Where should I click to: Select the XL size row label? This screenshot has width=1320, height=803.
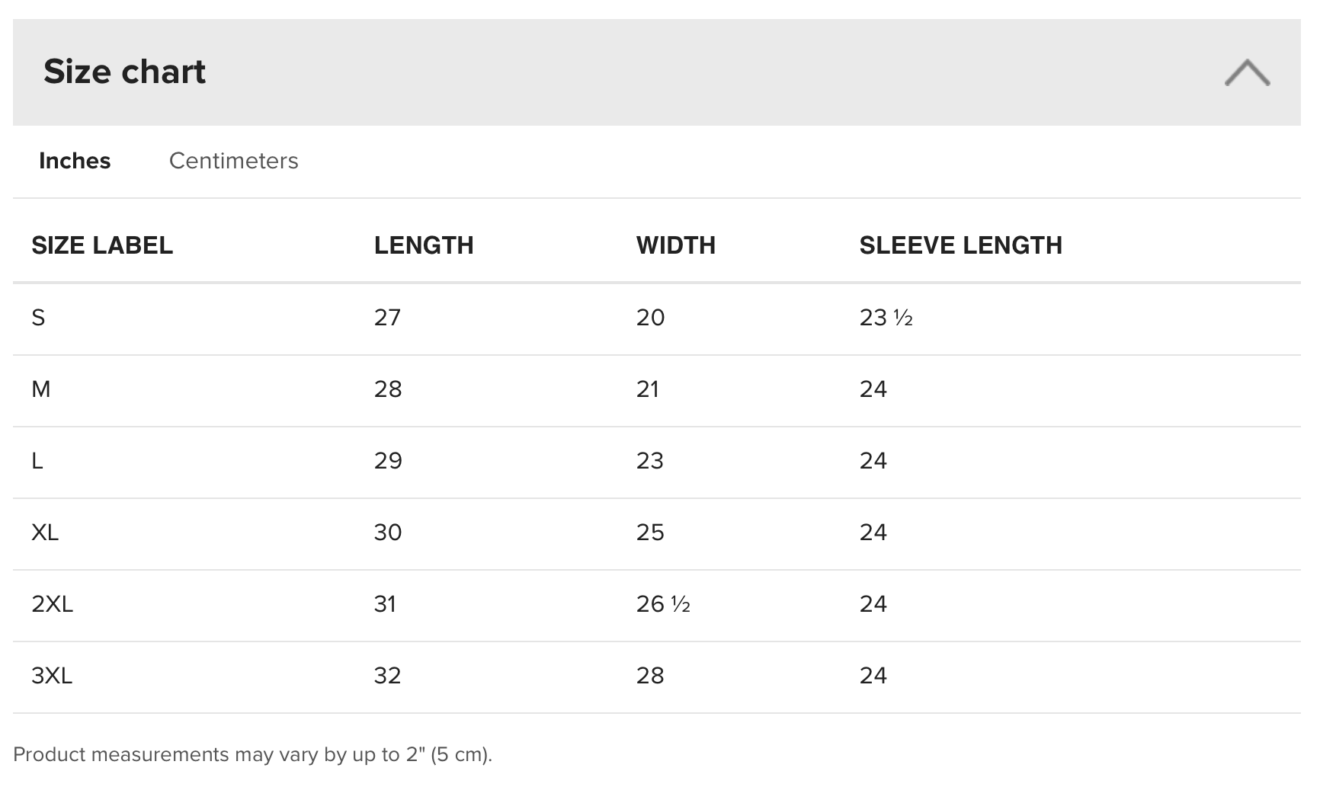pyautogui.click(x=45, y=533)
